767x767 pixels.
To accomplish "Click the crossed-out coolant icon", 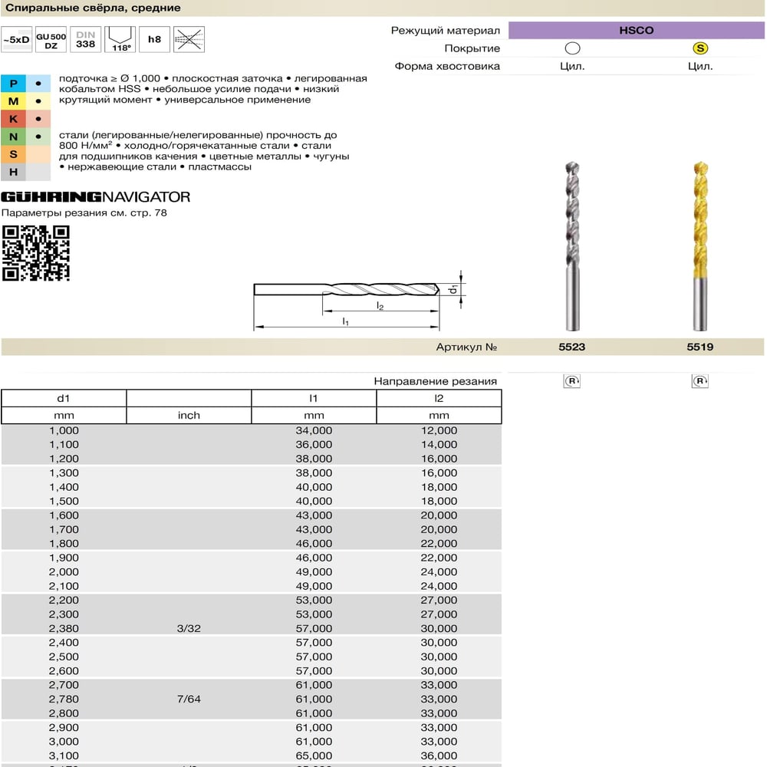I will (x=189, y=40).
